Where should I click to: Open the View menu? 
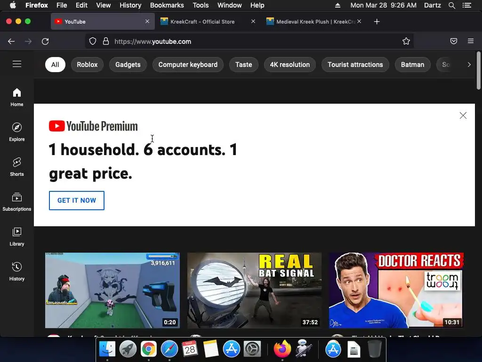tap(103, 5)
